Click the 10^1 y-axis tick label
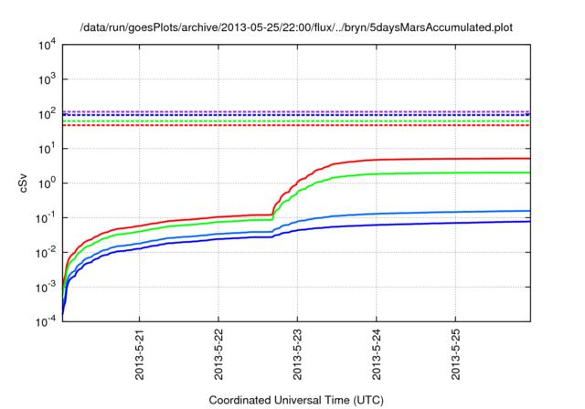Image resolution: width=585 pixels, height=409 pixels. tap(47, 149)
